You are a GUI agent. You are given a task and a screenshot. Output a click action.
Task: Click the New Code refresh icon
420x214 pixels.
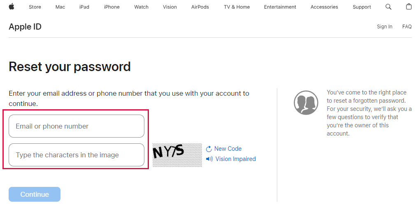point(209,149)
